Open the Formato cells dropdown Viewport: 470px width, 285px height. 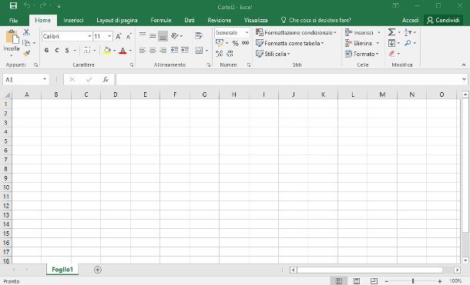point(362,54)
